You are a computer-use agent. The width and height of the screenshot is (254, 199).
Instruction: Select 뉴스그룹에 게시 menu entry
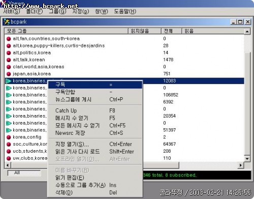click(x=95, y=99)
